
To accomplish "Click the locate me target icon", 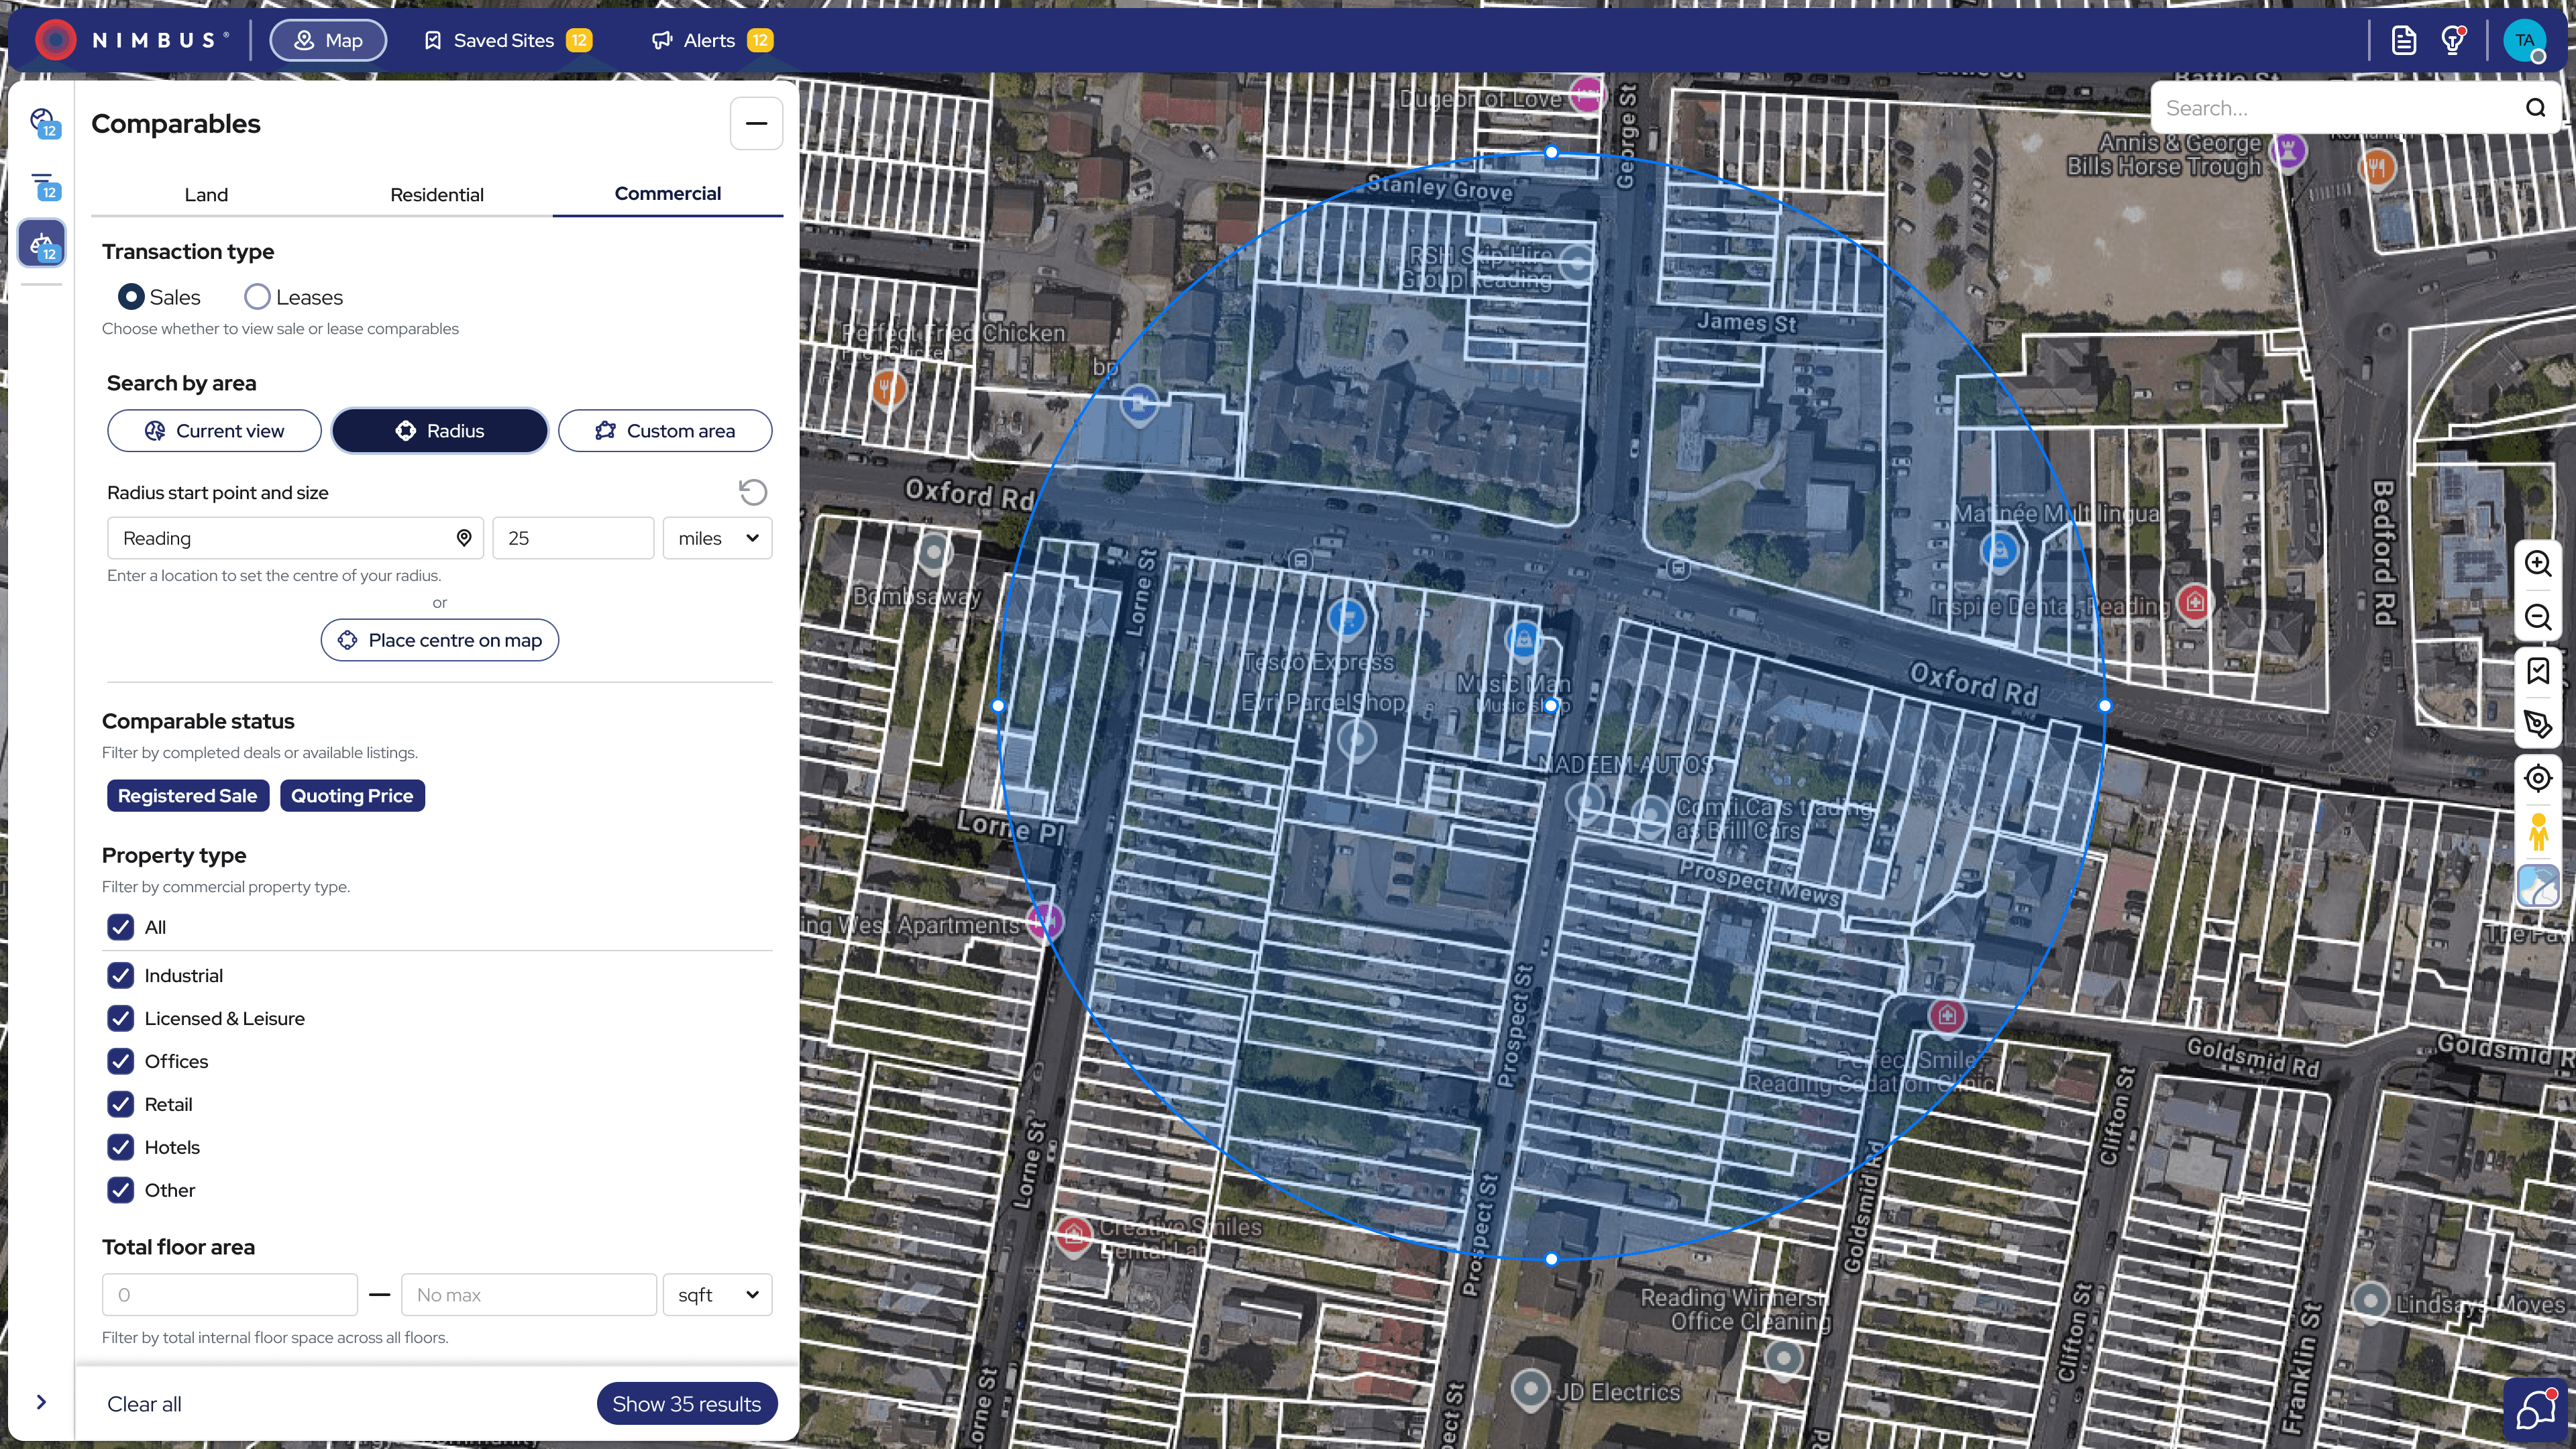I will (2537, 778).
